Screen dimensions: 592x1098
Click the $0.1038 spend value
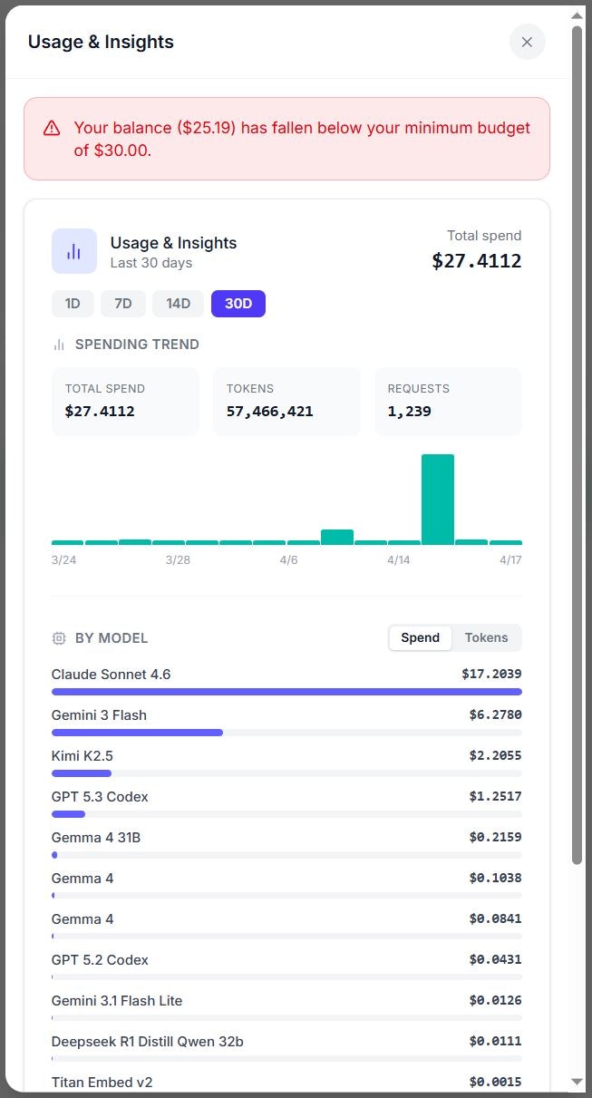coord(495,879)
